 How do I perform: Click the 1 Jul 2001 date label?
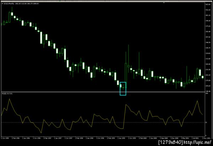click(x=196, y=138)
